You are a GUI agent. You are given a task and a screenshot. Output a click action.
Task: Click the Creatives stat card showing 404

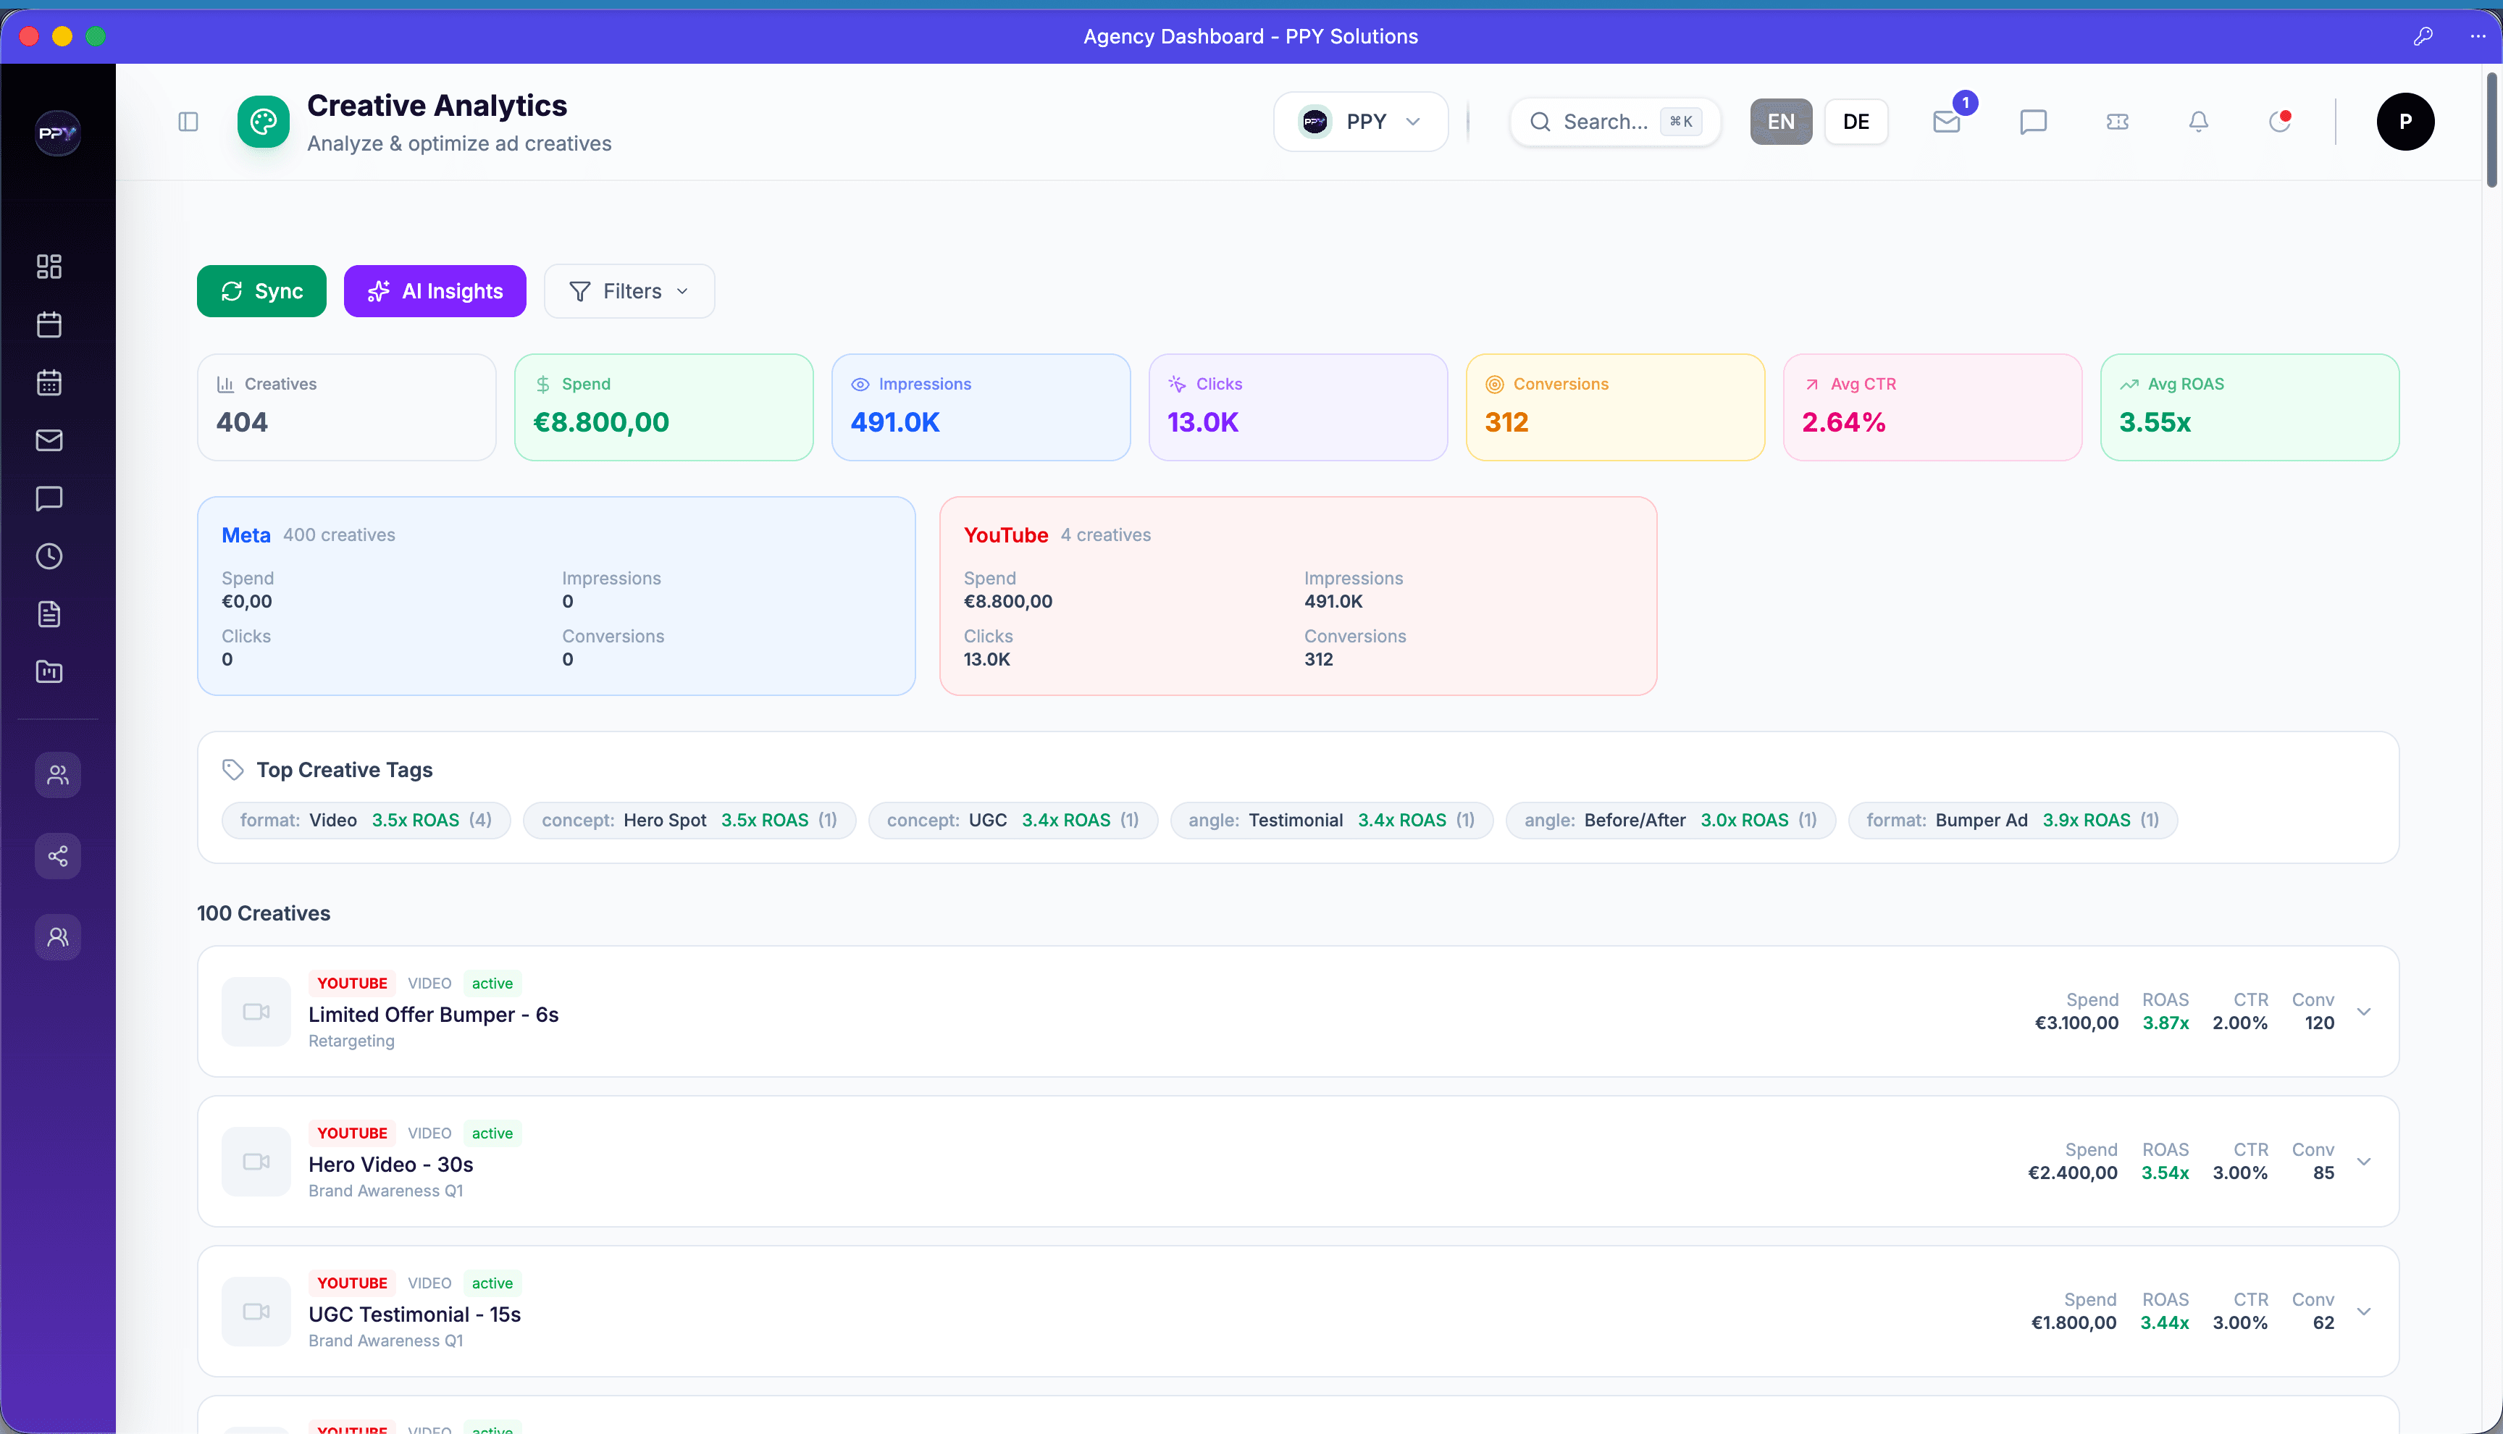tap(347, 407)
